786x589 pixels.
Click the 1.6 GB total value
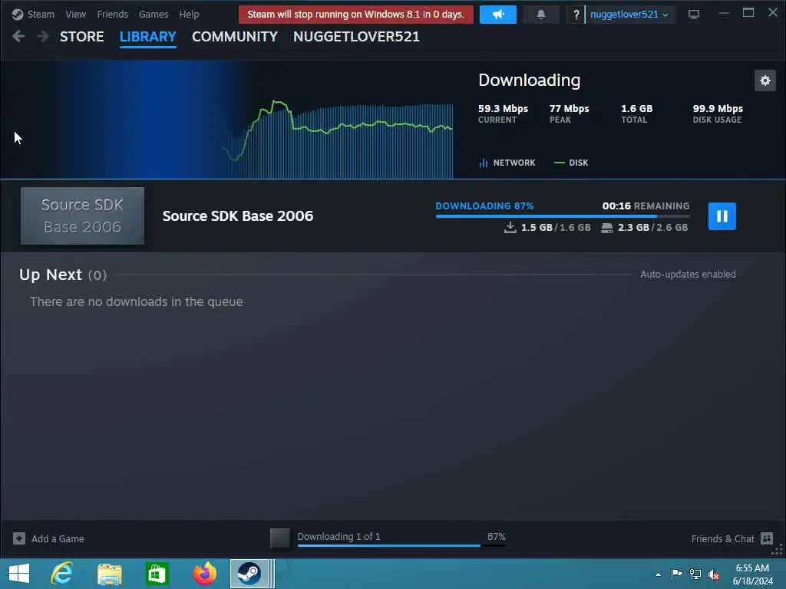click(636, 109)
